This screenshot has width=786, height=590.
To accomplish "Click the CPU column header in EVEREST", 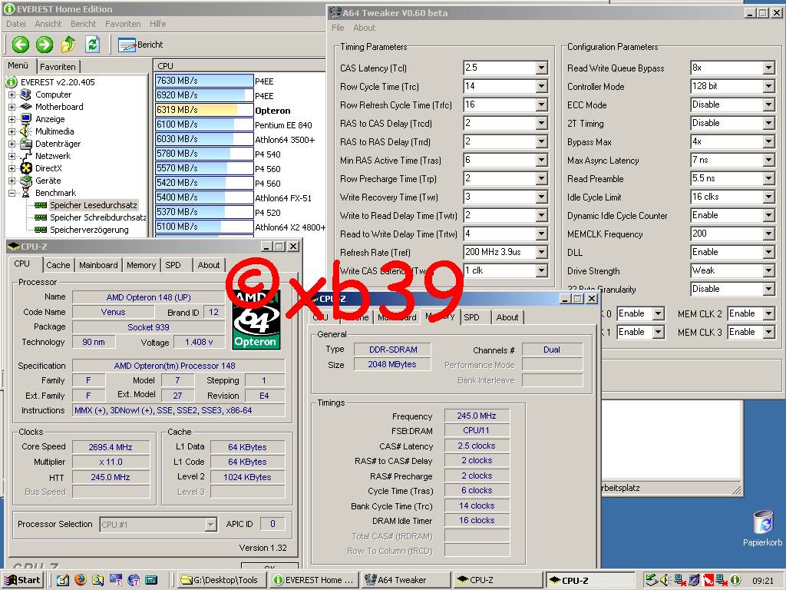I will coord(239,66).
